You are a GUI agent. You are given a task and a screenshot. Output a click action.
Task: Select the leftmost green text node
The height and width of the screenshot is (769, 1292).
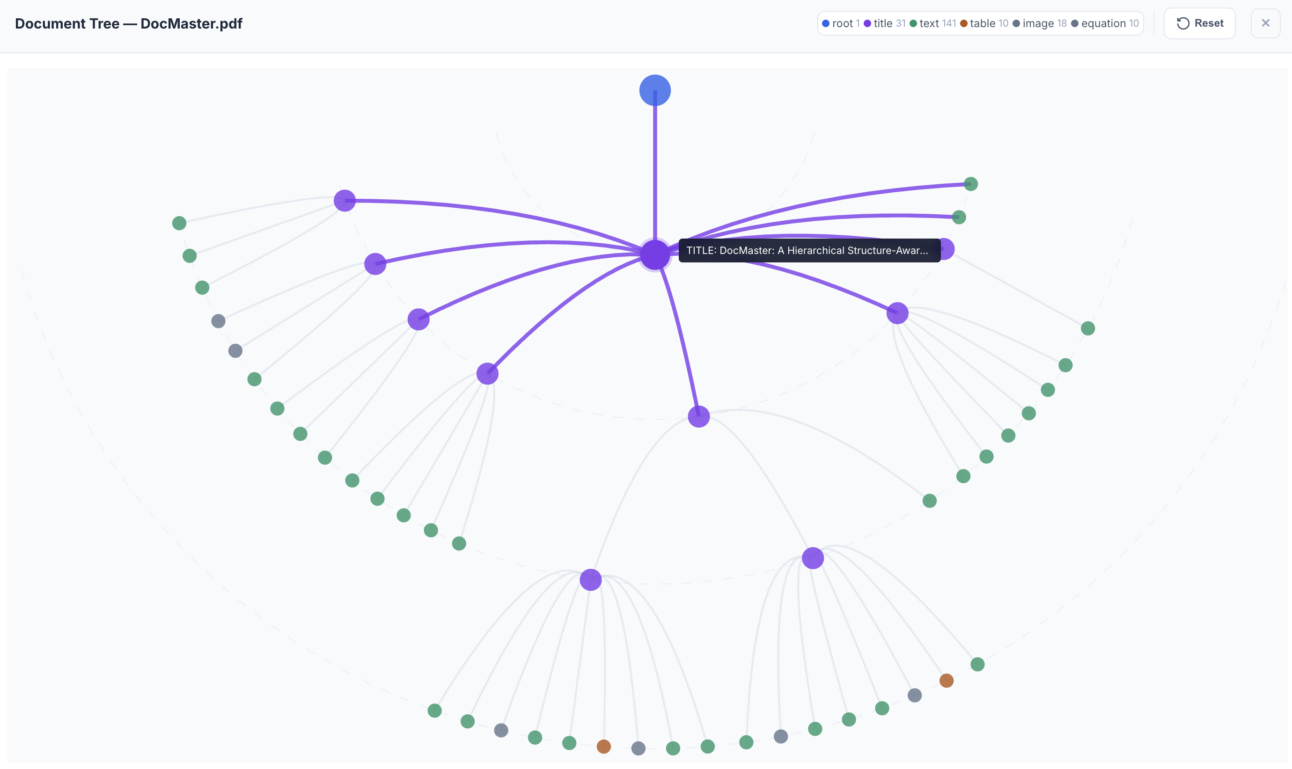pyautogui.click(x=179, y=223)
